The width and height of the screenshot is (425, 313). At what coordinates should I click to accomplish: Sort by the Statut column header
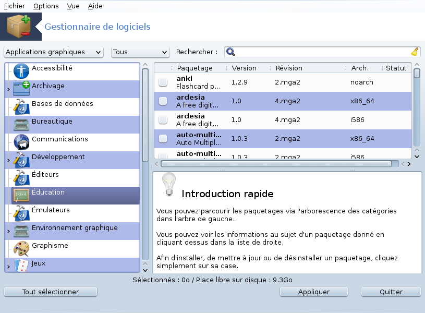coord(396,68)
